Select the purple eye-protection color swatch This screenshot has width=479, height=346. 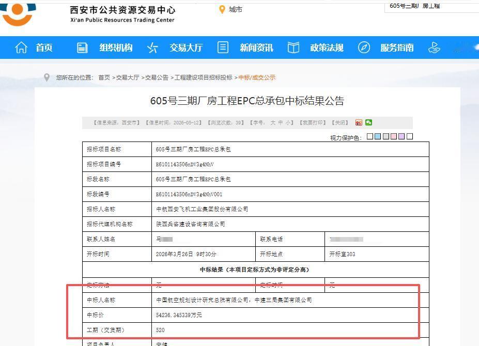401,136
